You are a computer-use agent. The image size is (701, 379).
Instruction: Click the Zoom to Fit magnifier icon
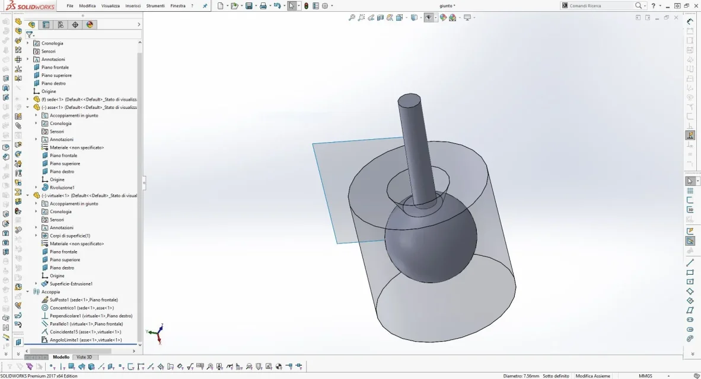(352, 17)
